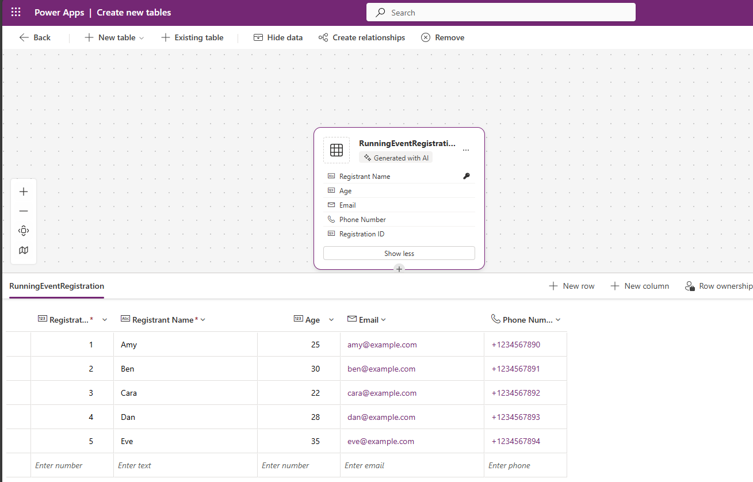
Task: Click the plus connector below table card
Action: (x=399, y=269)
